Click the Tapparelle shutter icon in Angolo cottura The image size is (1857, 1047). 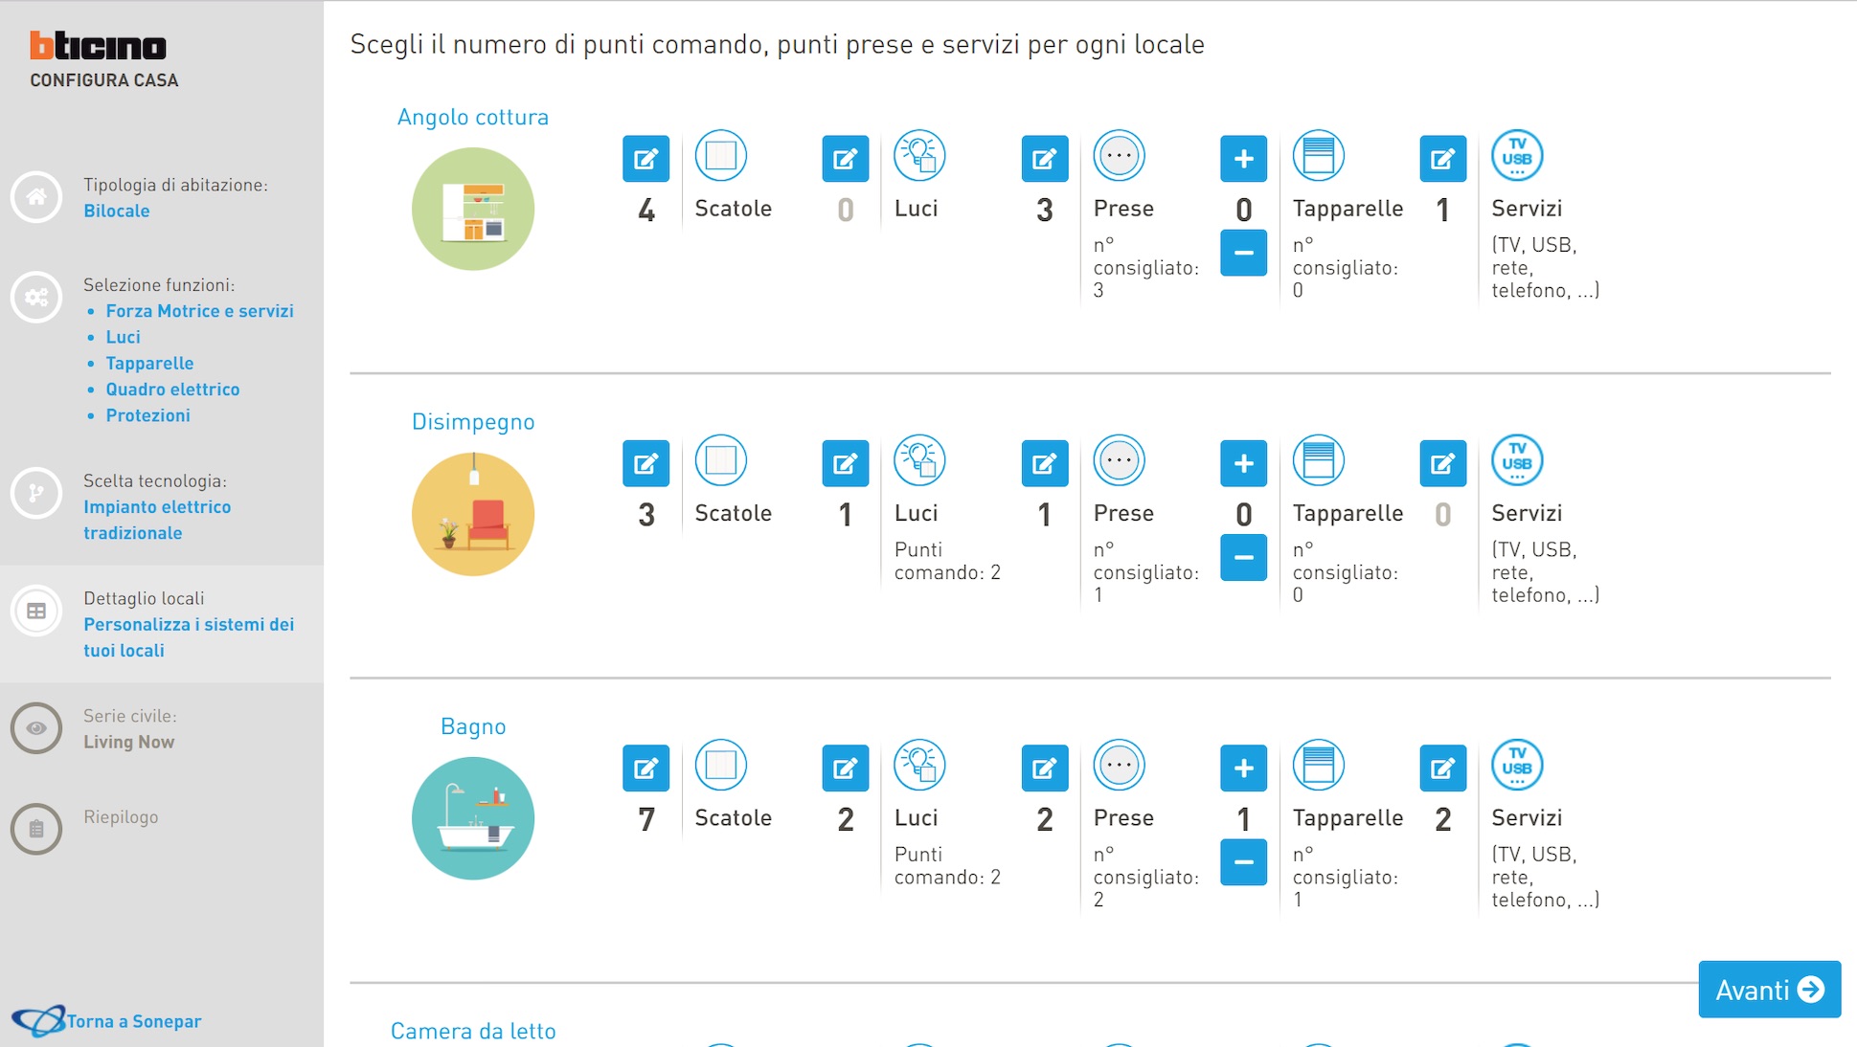tap(1318, 156)
